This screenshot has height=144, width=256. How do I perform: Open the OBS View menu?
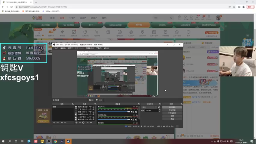70,48
